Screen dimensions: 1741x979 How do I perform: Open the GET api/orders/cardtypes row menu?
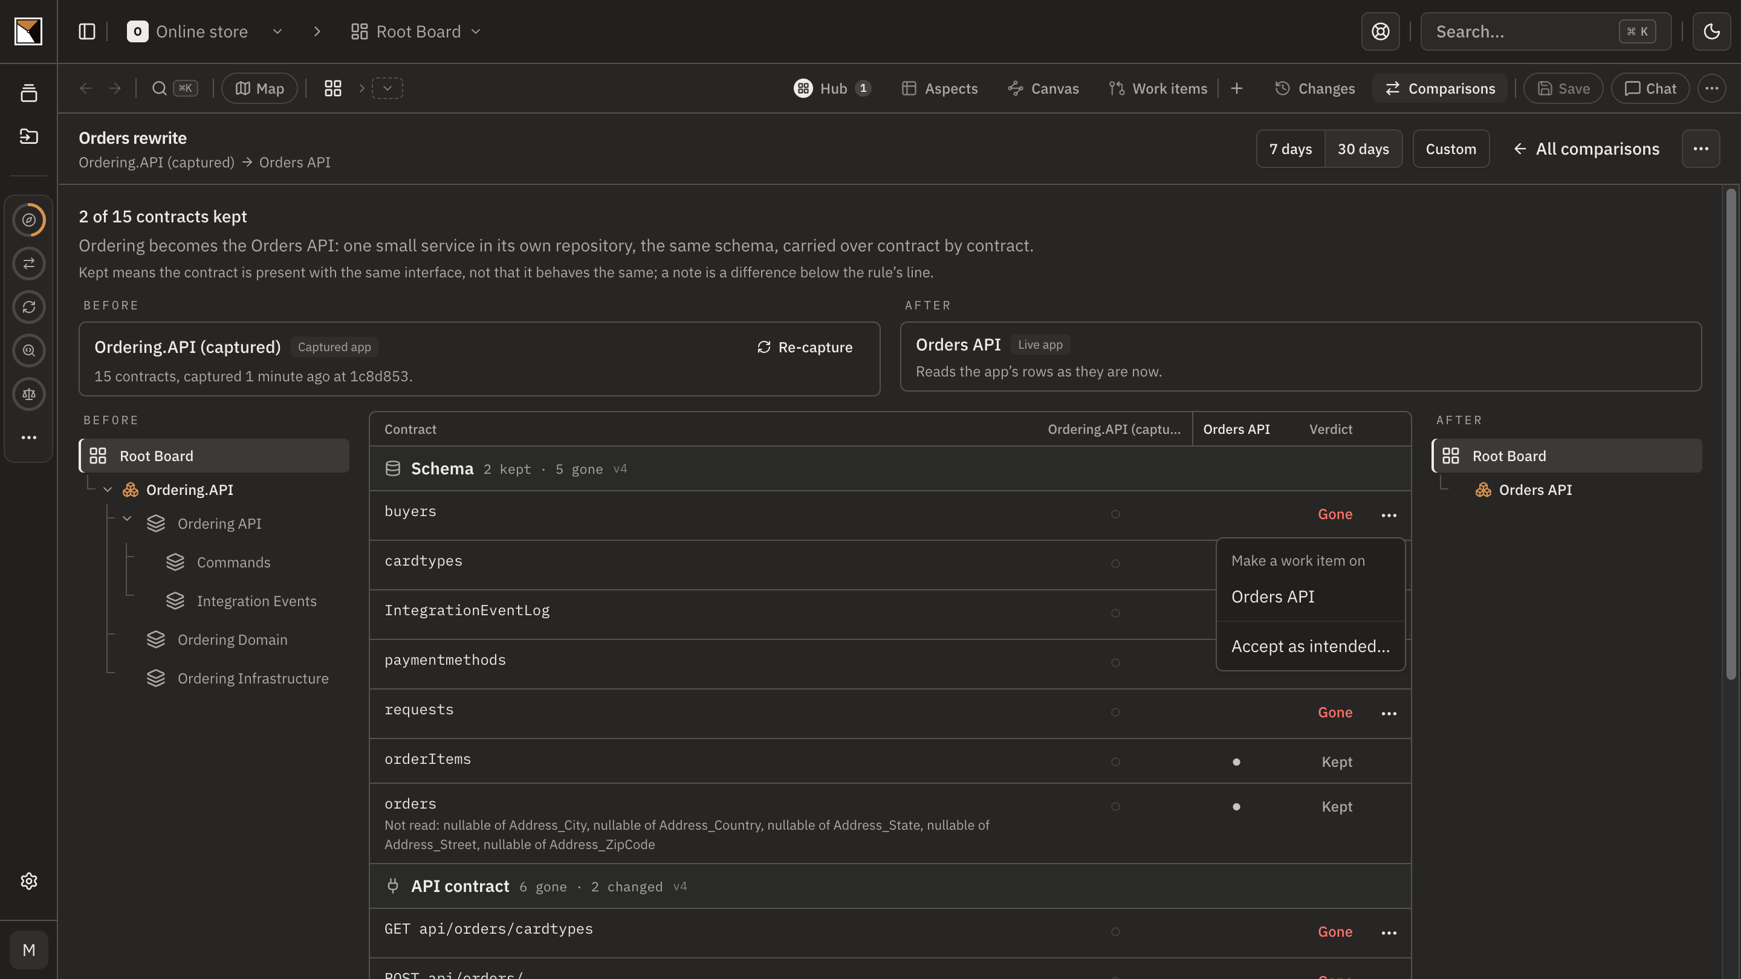click(1388, 932)
